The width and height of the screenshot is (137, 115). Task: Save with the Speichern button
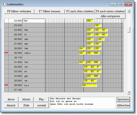123,99
